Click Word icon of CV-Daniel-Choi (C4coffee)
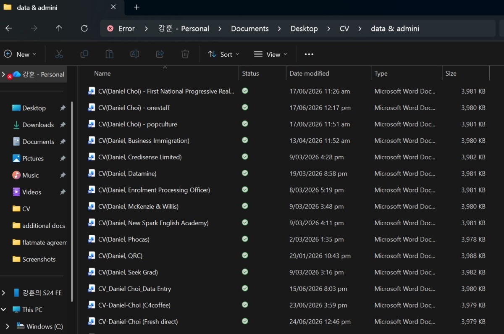 click(x=92, y=305)
